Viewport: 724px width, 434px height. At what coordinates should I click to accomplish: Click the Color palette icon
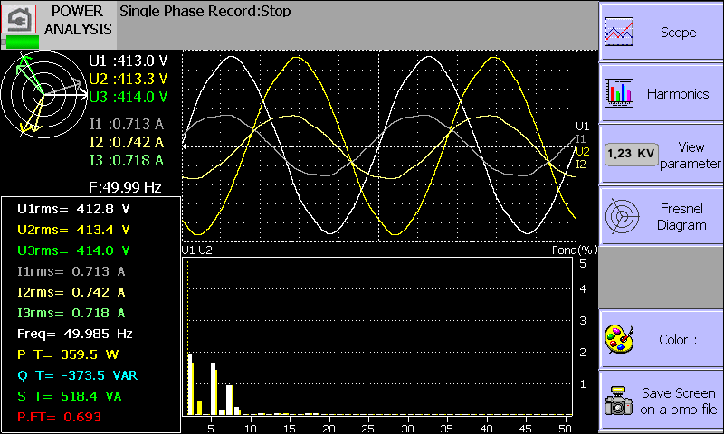pos(619,339)
